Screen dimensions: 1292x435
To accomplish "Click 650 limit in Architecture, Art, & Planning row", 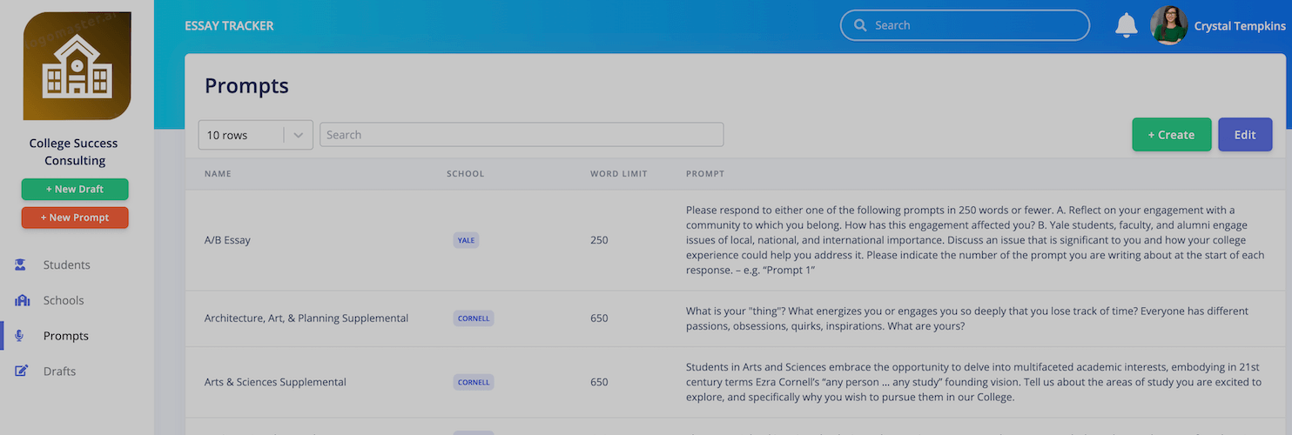I will point(599,318).
